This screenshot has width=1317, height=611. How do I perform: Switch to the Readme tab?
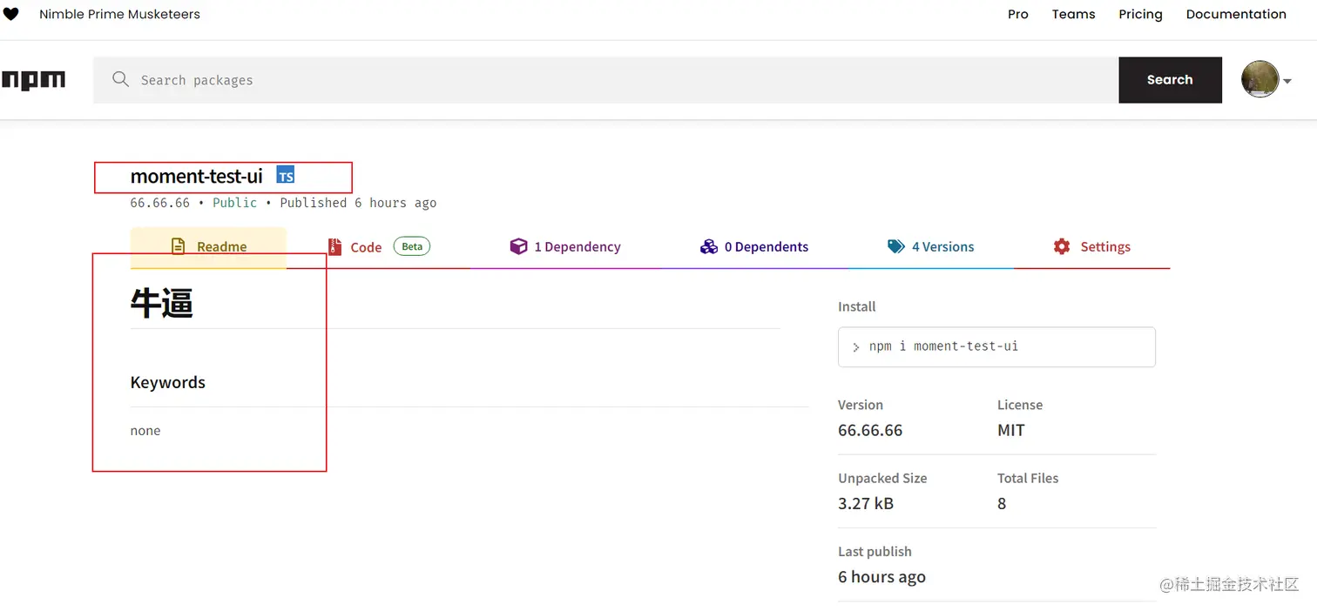click(x=208, y=247)
